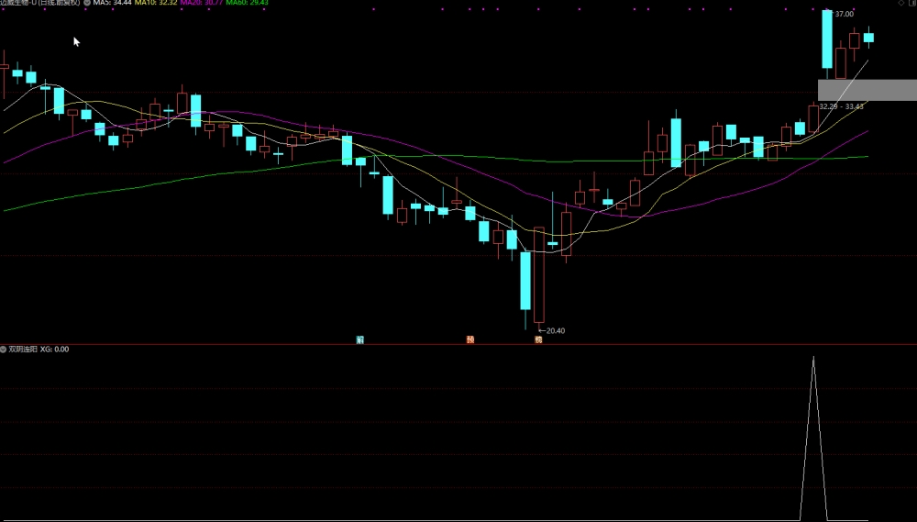Click the long cyan candle left of the 20.40 low candle
Image resolution: width=917 pixels, height=522 pixels.
[525, 281]
